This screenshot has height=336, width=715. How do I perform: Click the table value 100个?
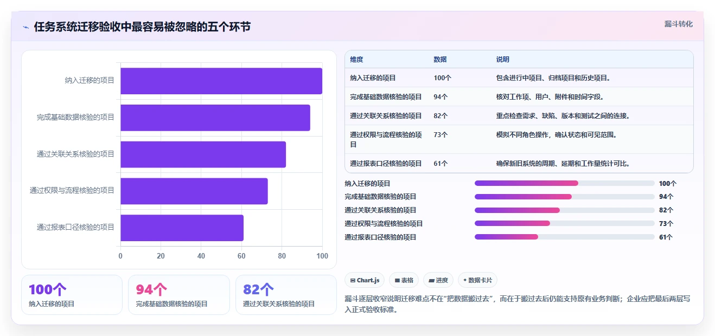click(x=442, y=78)
